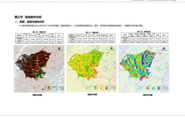
Task: Click the compass icon on the elevation map
Action: click(x=59, y=48)
